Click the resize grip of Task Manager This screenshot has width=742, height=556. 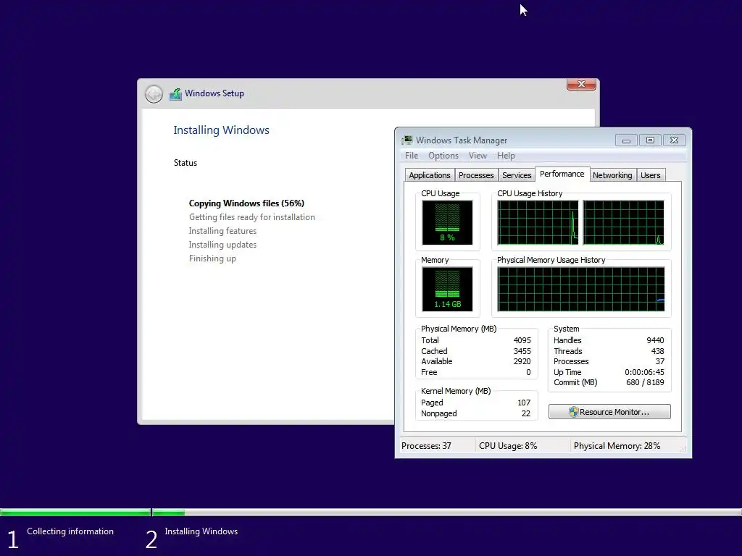[683, 449]
